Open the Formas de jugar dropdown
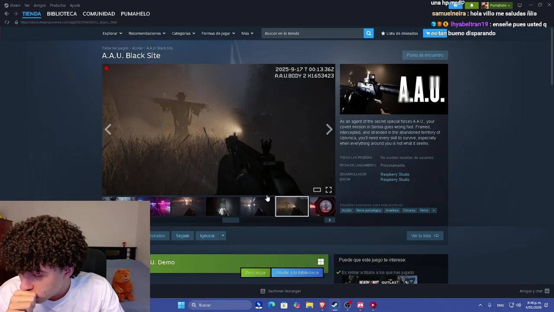 coord(218,33)
